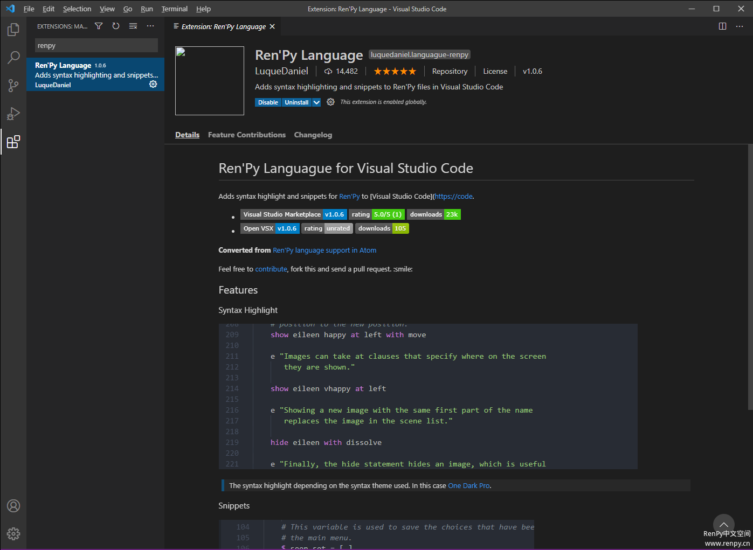Open the Accounts menu icon
This screenshot has width=753, height=550.
[13, 506]
